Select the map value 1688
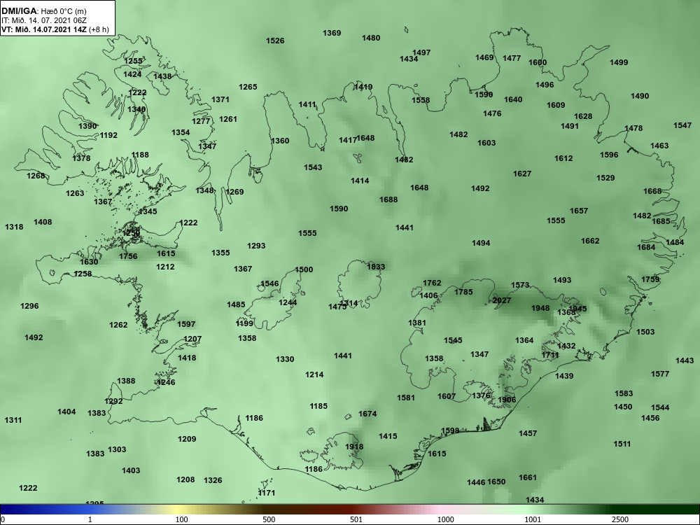The height and width of the screenshot is (525, 700). pyautogui.click(x=388, y=199)
